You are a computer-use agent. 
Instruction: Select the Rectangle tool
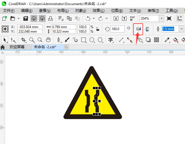pyautogui.click(x=84, y=40)
